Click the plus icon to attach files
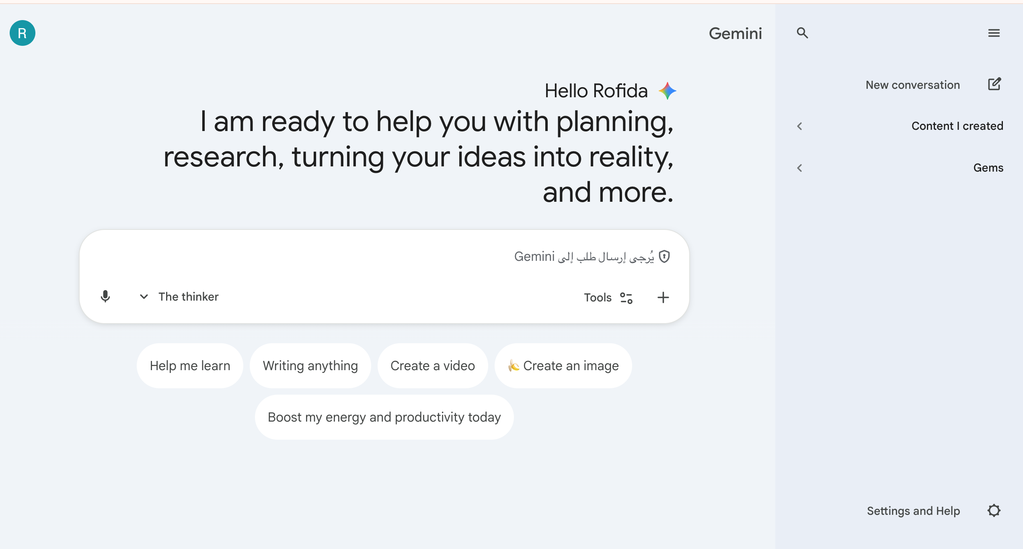 click(663, 297)
